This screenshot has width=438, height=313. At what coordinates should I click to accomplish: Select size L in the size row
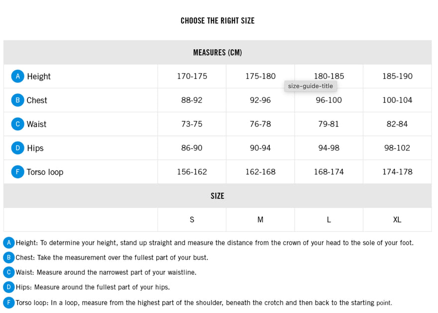click(328, 220)
